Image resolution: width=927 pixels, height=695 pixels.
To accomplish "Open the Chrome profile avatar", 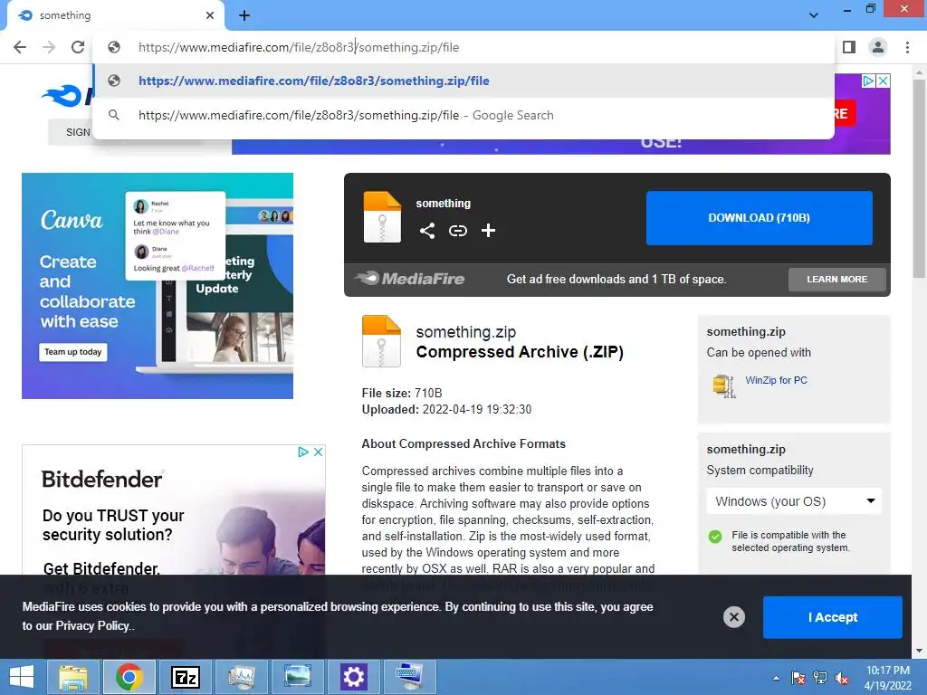I will pos(878,47).
